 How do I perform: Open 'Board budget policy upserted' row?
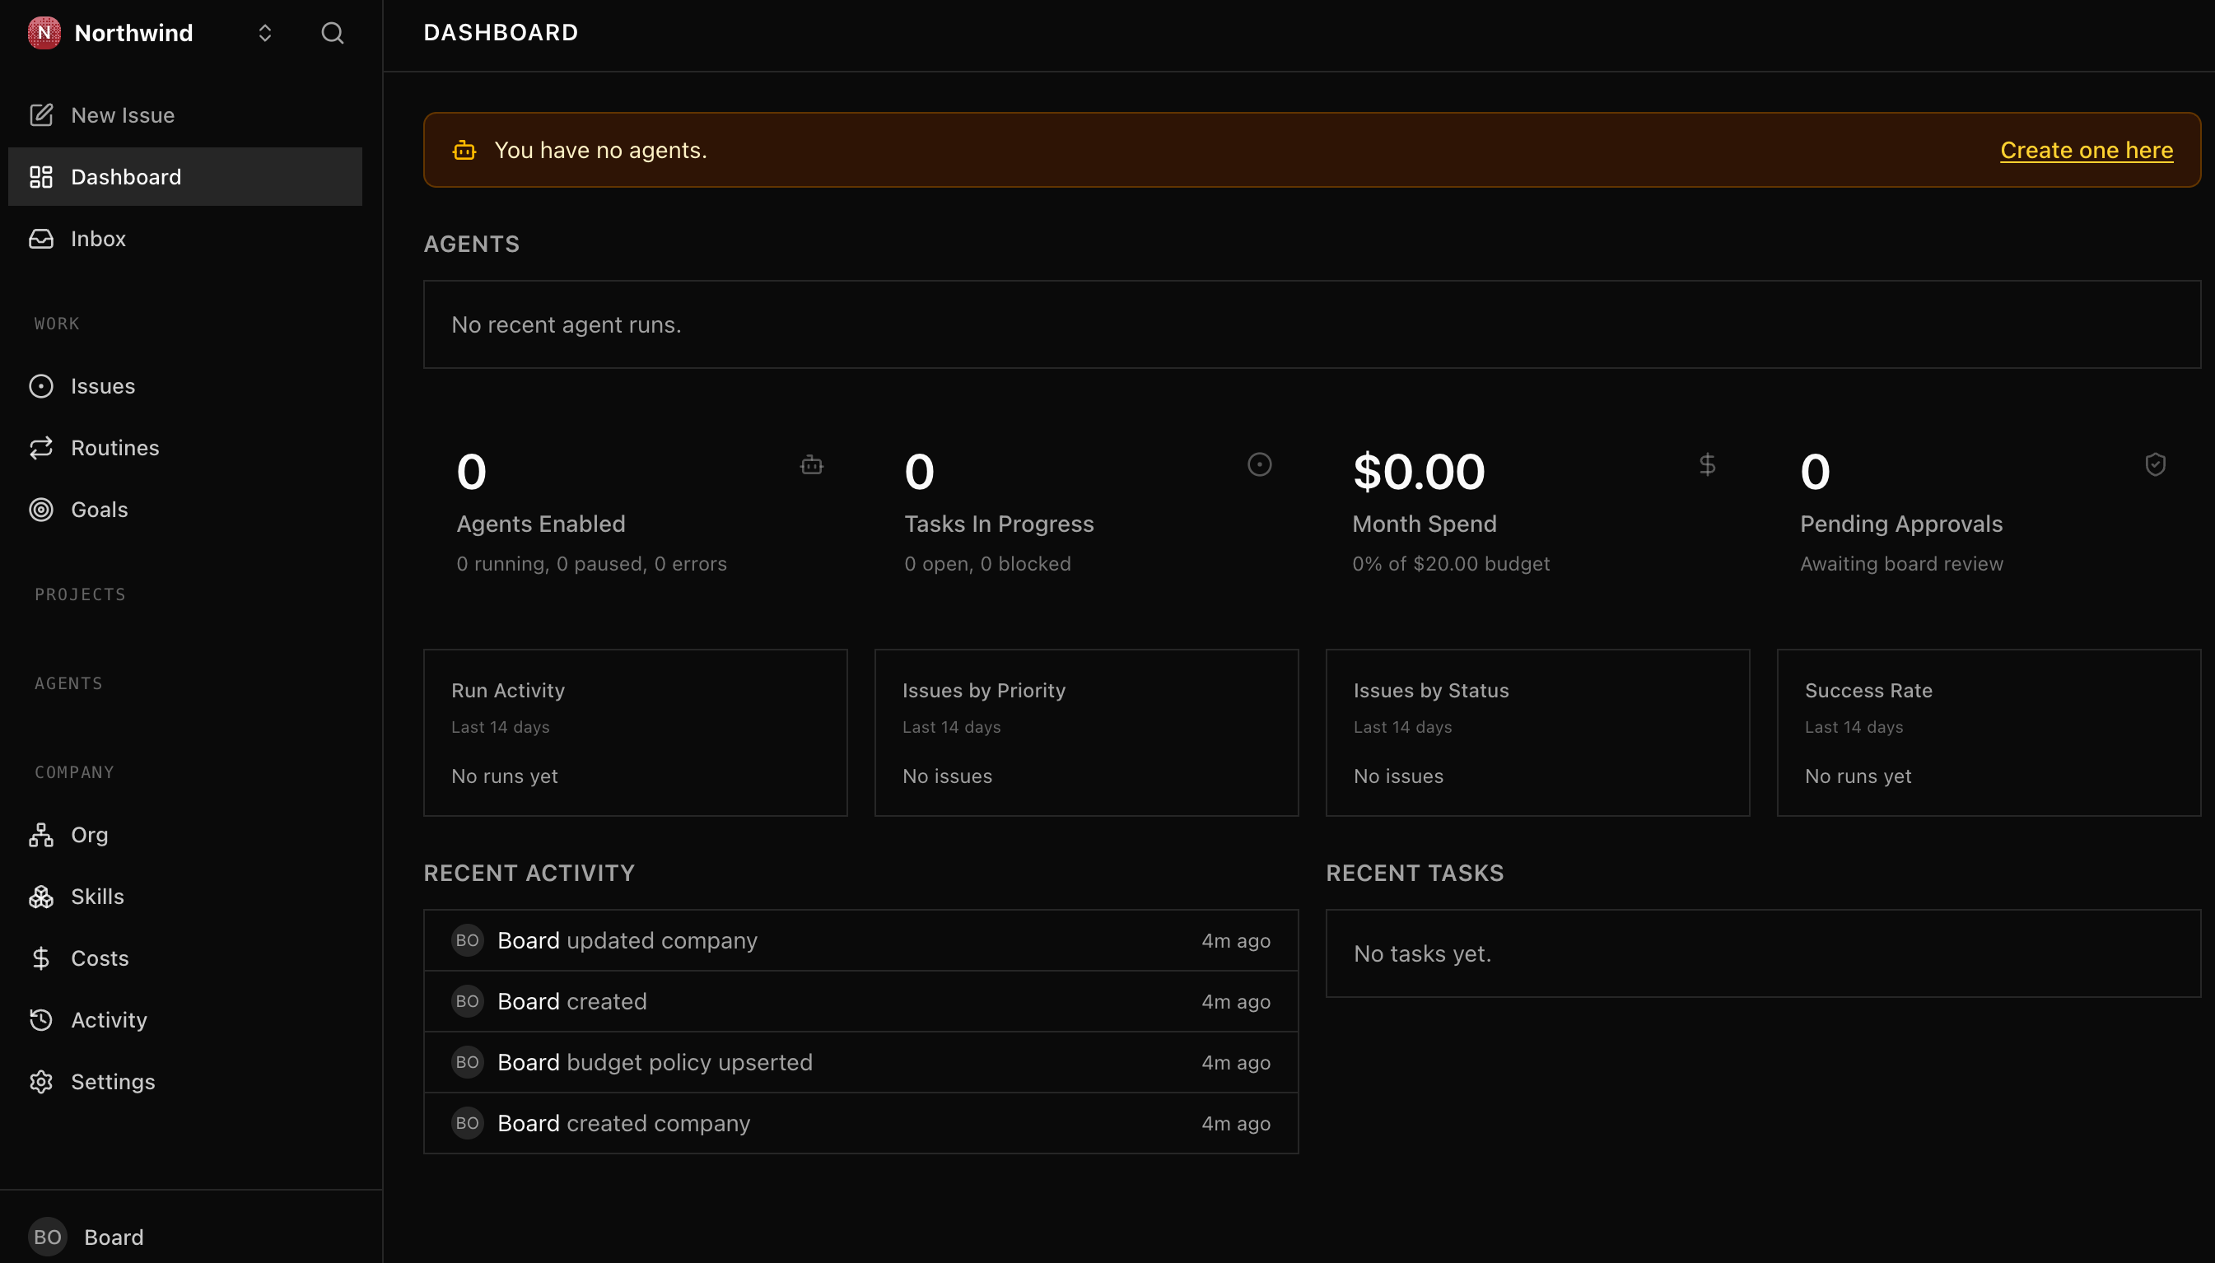(x=861, y=1062)
